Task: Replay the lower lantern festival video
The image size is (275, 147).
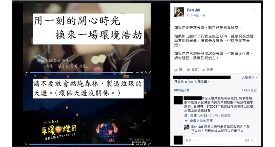Action: coord(26,144)
